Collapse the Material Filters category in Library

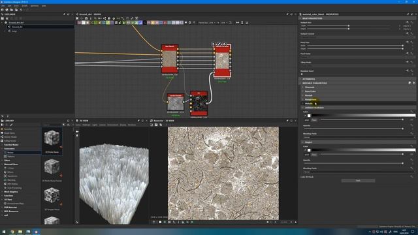point(3,164)
